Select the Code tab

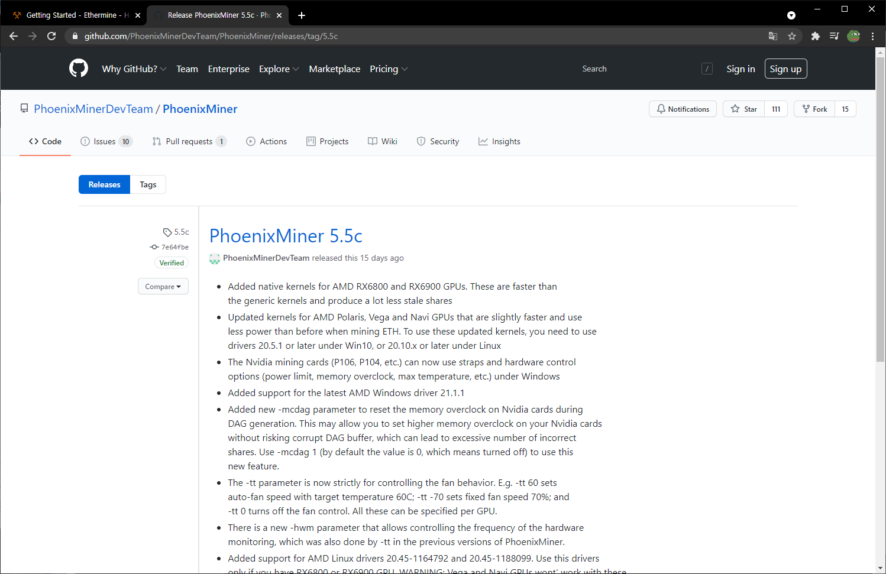tap(45, 141)
